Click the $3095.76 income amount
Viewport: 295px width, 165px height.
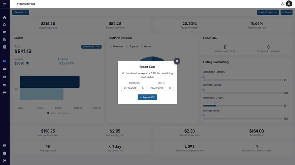(x=22, y=63)
